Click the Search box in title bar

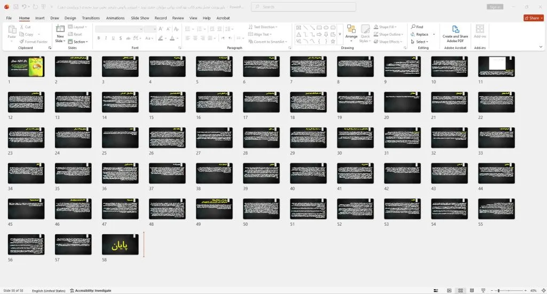point(303,6)
